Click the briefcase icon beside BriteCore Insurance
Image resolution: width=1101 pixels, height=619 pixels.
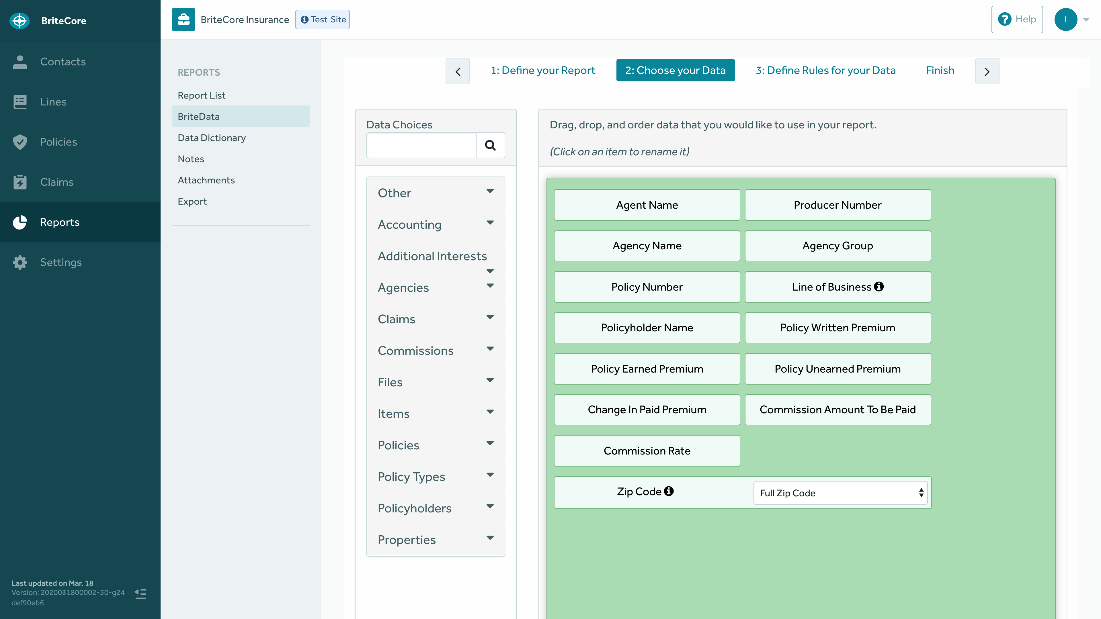click(x=183, y=19)
